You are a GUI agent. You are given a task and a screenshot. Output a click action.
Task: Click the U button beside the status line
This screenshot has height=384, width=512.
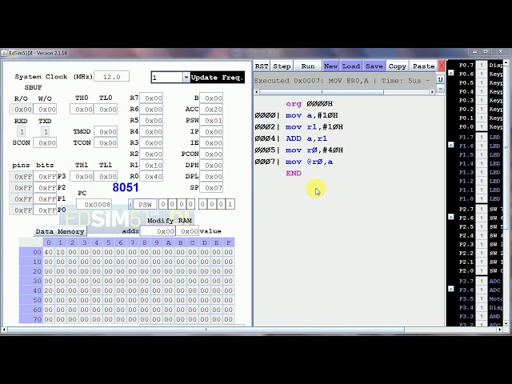click(x=440, y=79)
